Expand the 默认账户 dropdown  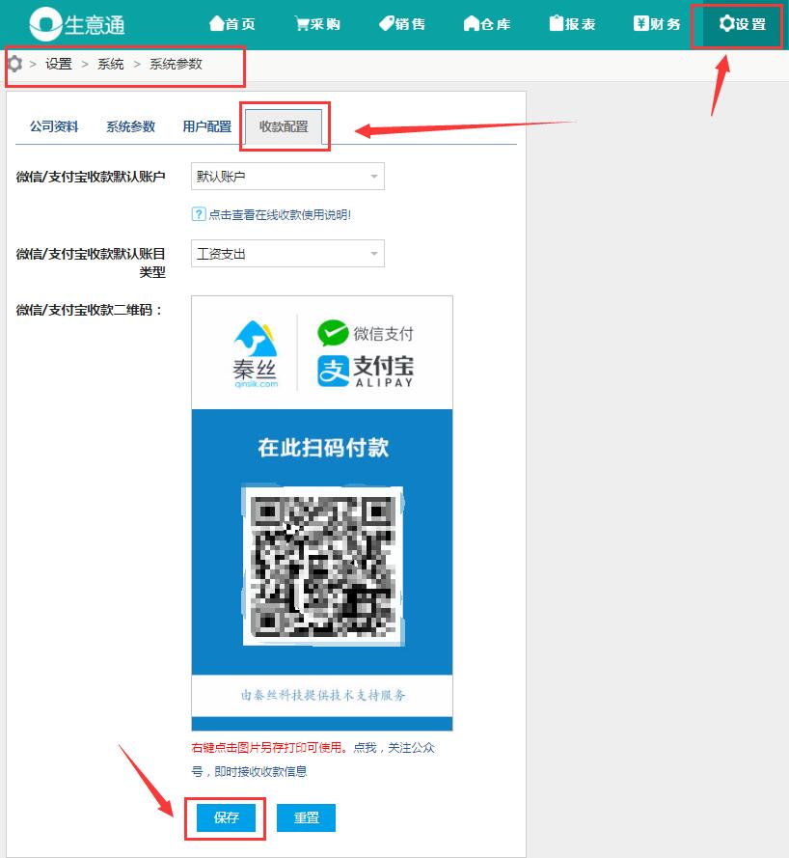tap(287, 177)
